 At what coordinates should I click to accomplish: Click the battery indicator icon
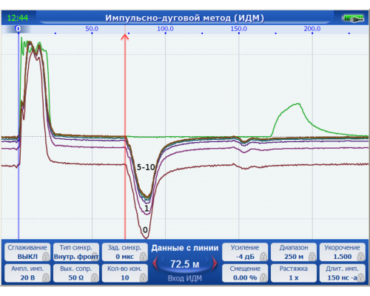(353, 18)
